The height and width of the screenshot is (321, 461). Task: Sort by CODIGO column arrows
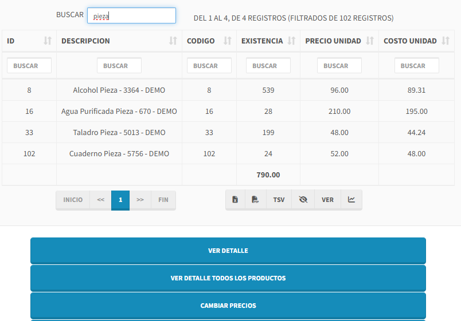click(x=228, y=41)
